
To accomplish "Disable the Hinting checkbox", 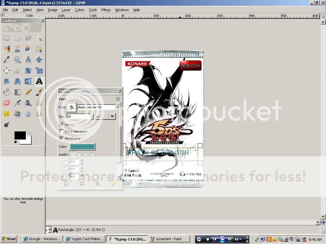I will (x=62, y=125).
